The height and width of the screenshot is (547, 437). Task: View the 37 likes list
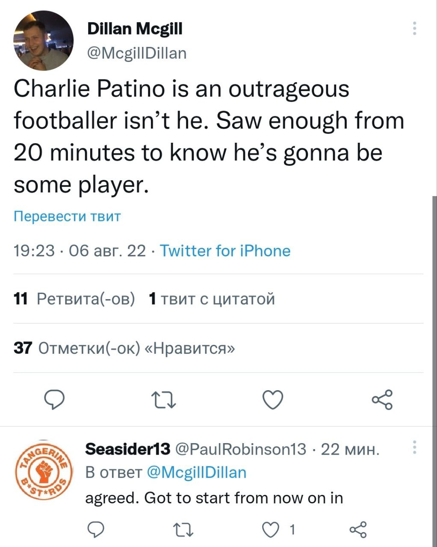pos(124,348)
